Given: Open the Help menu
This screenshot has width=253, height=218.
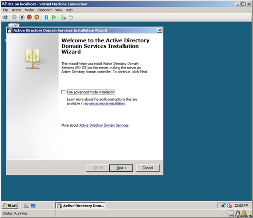Looking at the screenshot, I should 69,10.
